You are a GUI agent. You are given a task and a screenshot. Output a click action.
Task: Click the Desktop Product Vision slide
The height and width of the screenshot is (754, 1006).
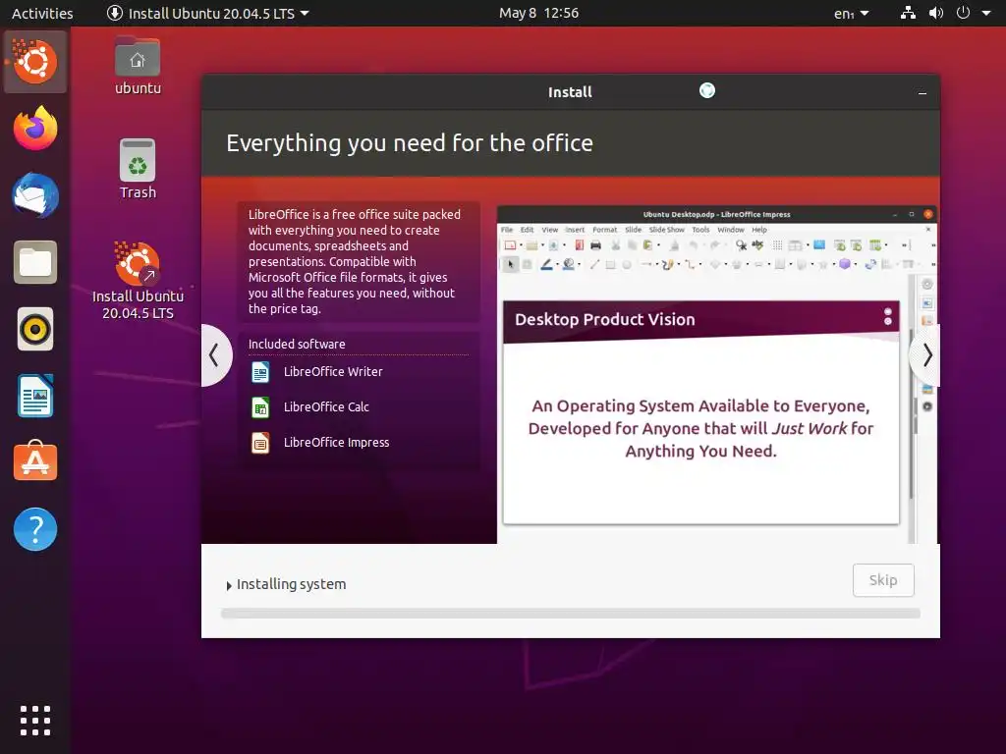click(701, 412)
